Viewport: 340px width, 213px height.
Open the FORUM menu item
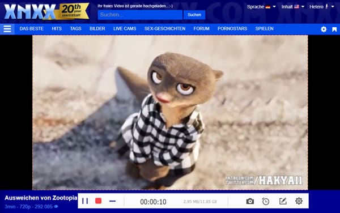(x=201, y=28)
